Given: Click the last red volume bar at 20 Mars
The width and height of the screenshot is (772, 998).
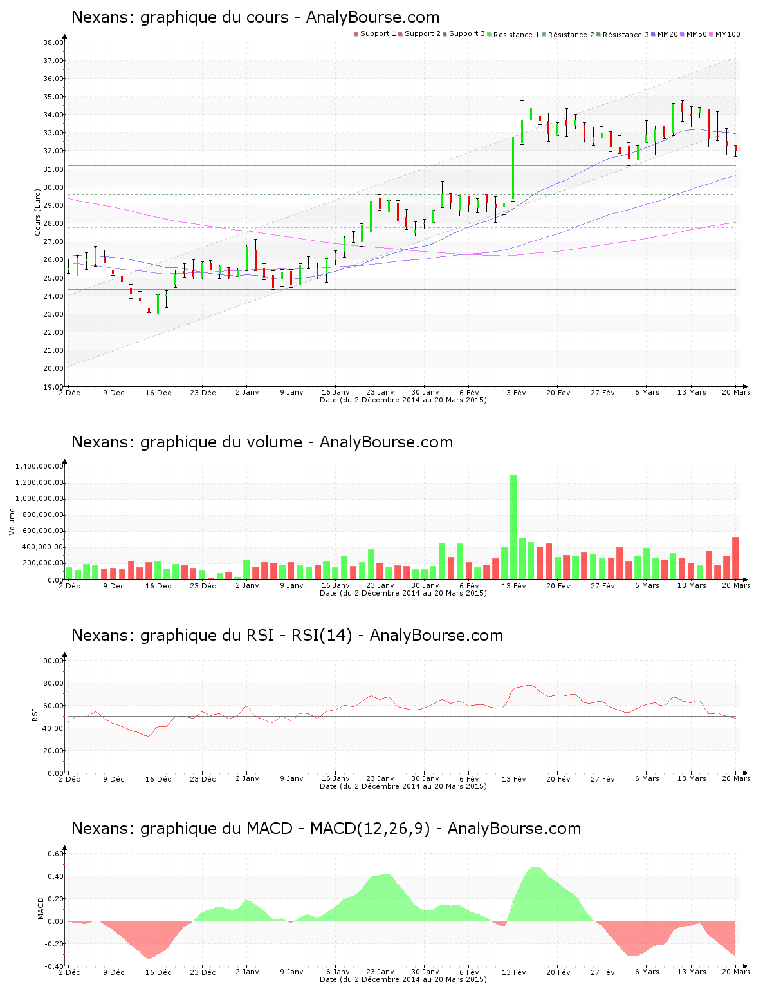Looking at the screenshot, I should tap(735, 558).
